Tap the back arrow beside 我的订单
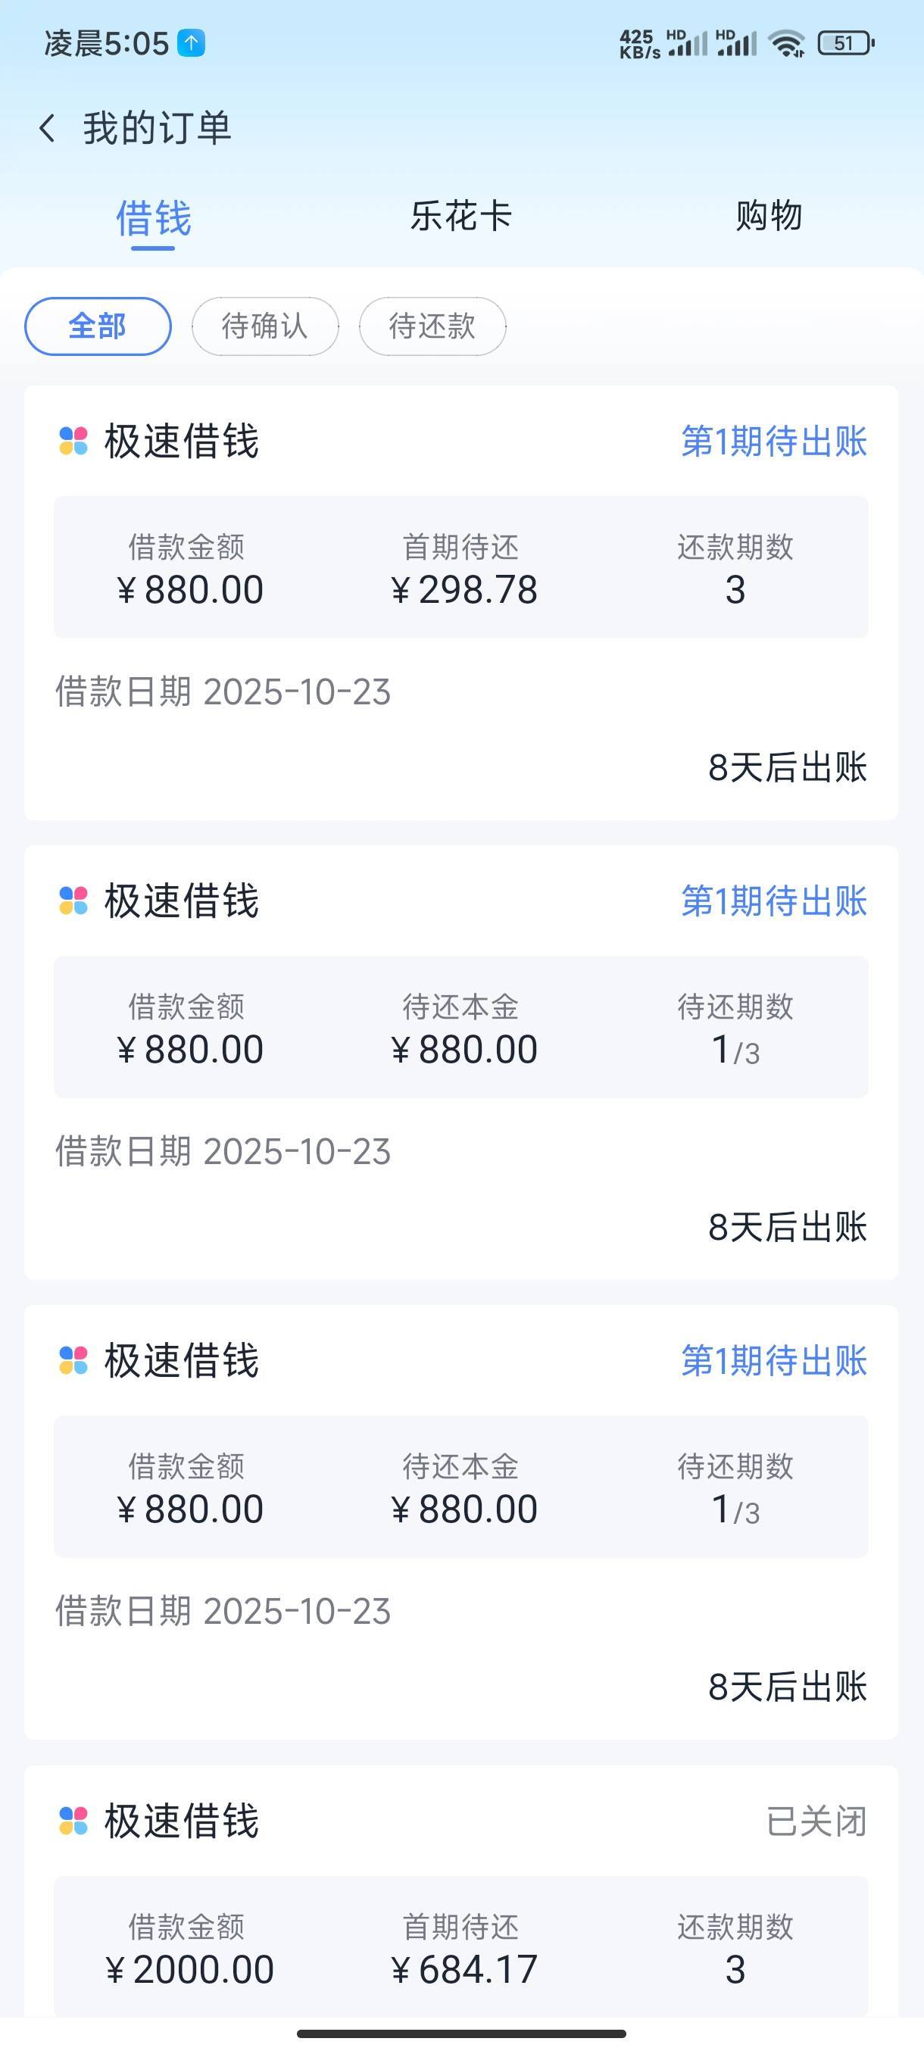Image resolution: width=924 pixels, height=2054 pixels. click(48, 129)
